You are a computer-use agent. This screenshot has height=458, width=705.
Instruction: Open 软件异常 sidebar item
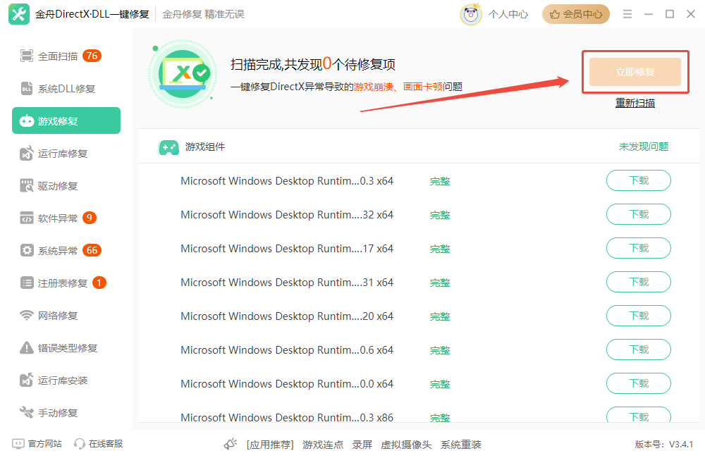[x=66, y=218]
